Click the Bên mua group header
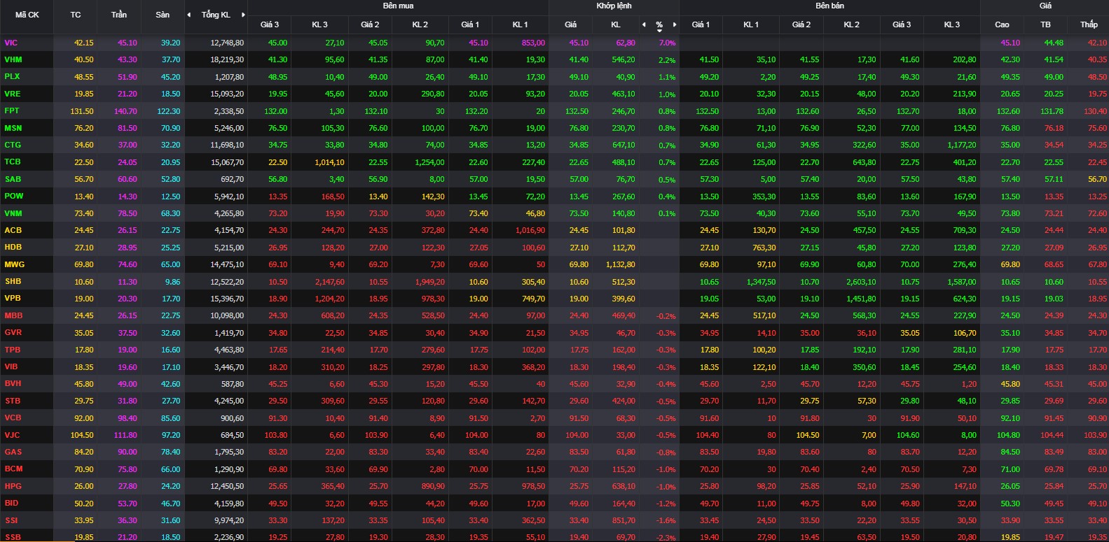Viewport: 1109px width, 542px height. (398, 6)
